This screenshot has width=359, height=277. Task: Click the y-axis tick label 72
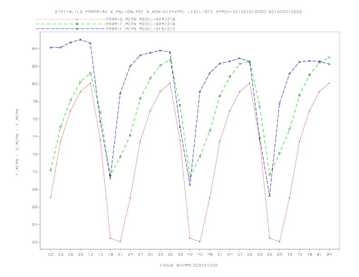click(35, 154)
